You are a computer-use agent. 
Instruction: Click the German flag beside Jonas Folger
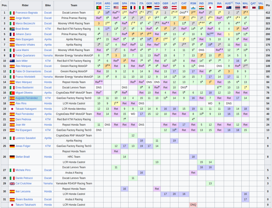coord(12,146)
